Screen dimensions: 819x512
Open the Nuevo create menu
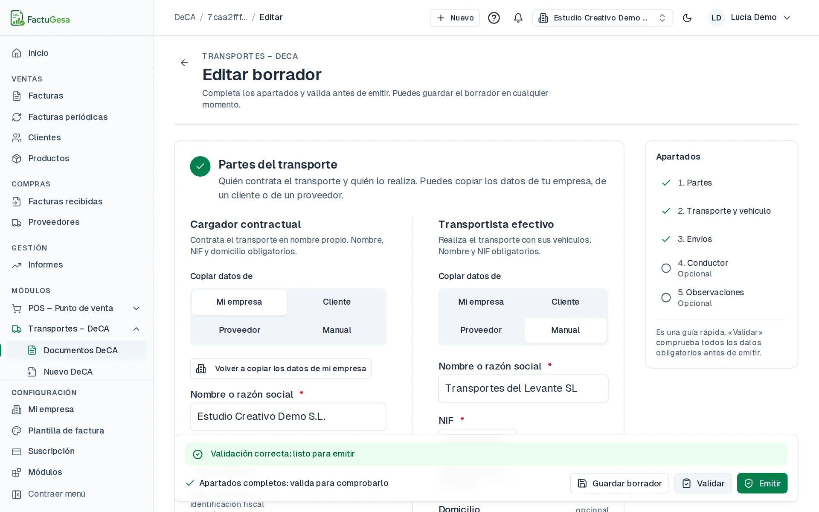pyautogui.click(x=455, y=18)
